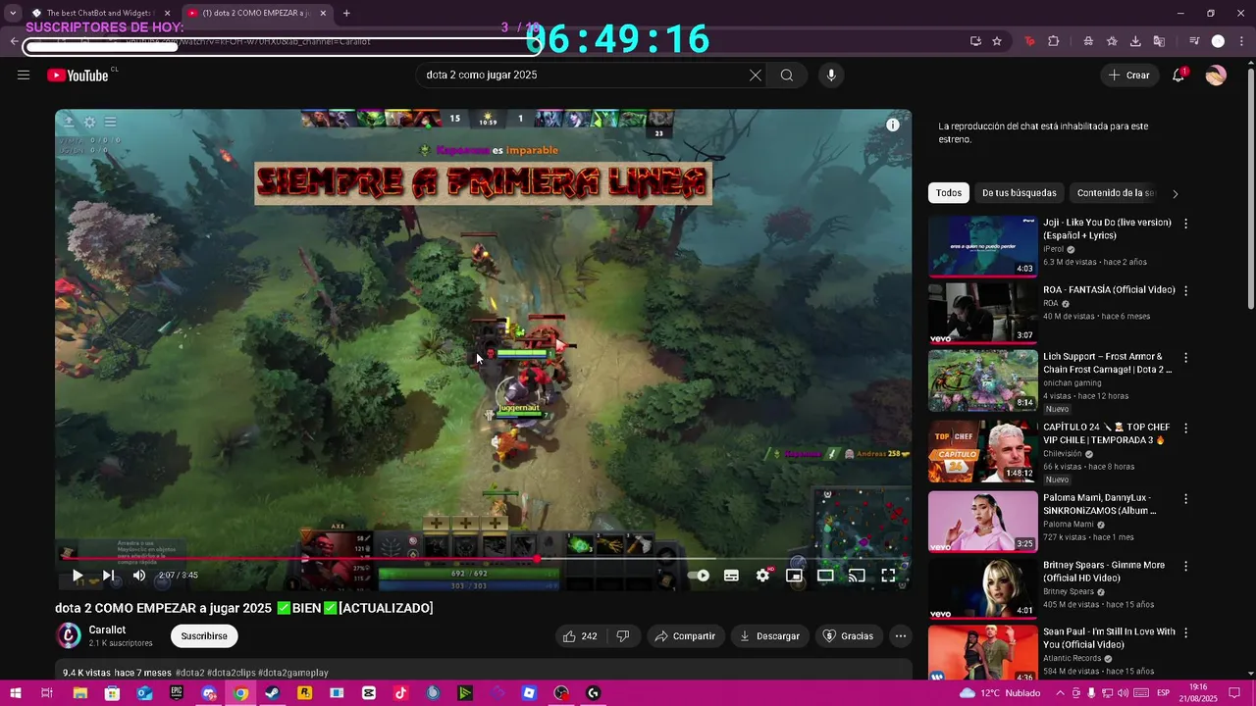Open options for Joji Like You Do
Viewport: 1256px width, 706px height.
pyautogui.click(x=1185, y=224)
